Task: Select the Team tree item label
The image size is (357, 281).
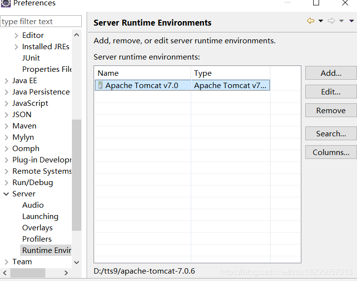Action: click(22, 262)
